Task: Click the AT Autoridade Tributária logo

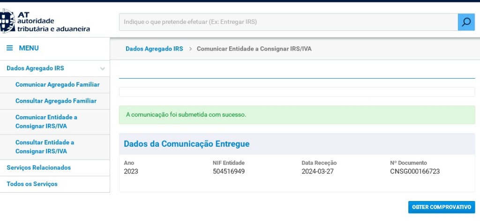Action: click(45, 22)
